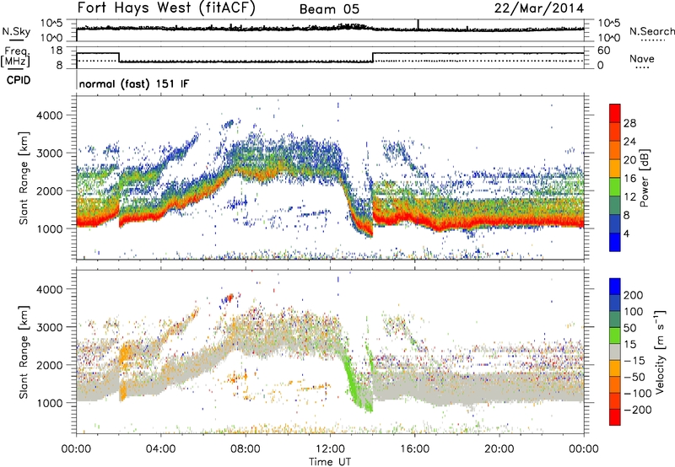
Task: Click the power colorbar value '28'
Action: 629,123
